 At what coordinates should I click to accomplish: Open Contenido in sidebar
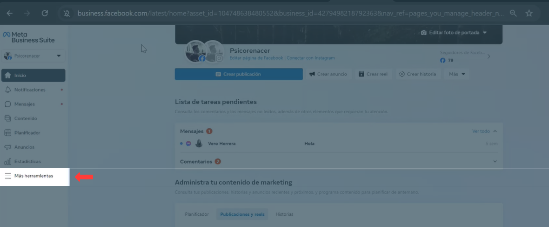[33, 118]
